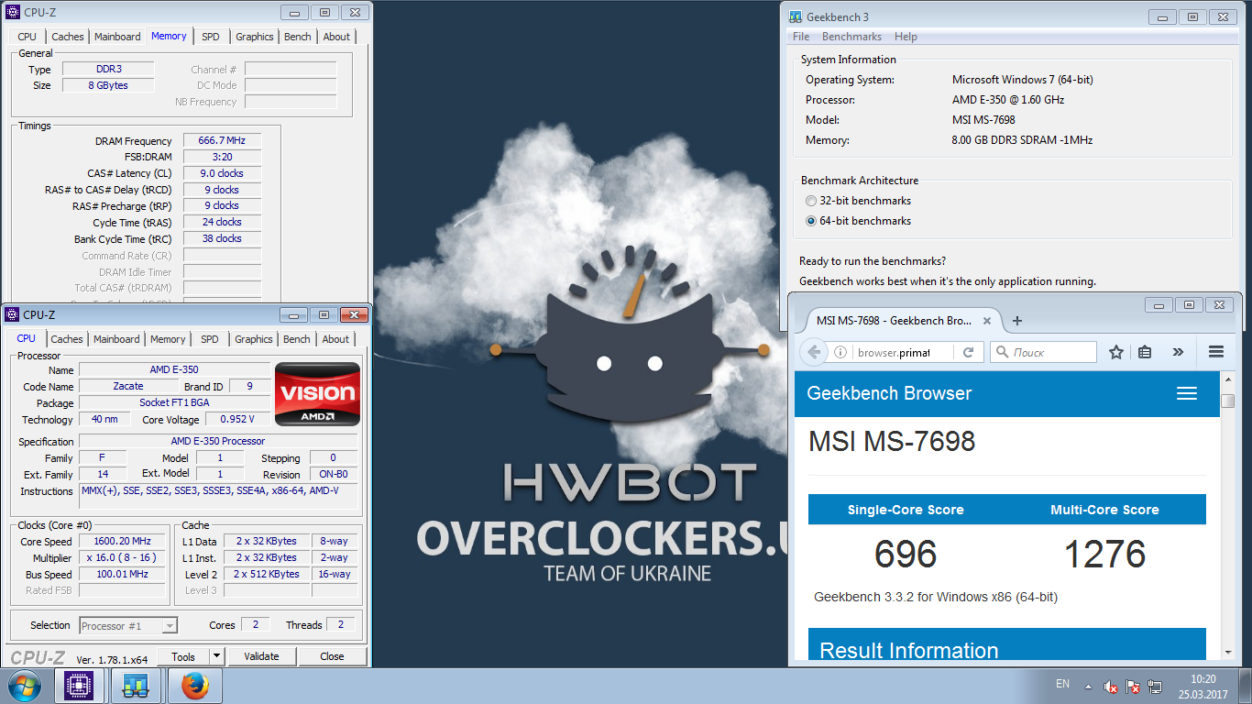The height and width of the screenshot is (704, 1252).
Task: Switch to Caches tab in lower CPU-Z
Action: (67, 339)
